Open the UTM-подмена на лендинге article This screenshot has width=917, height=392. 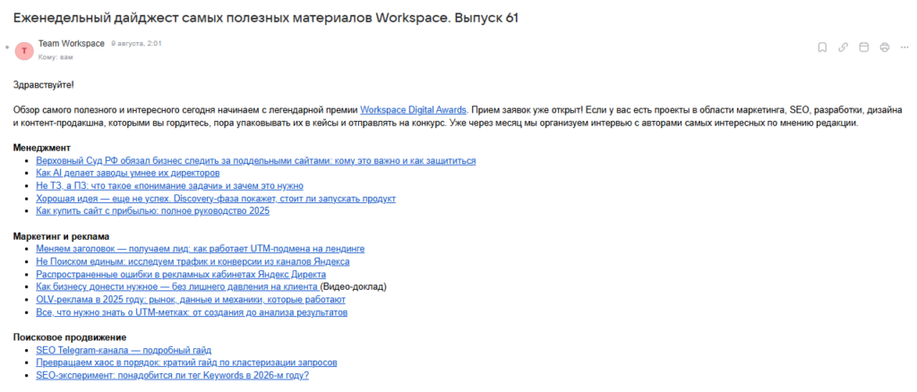pos(200,249)
